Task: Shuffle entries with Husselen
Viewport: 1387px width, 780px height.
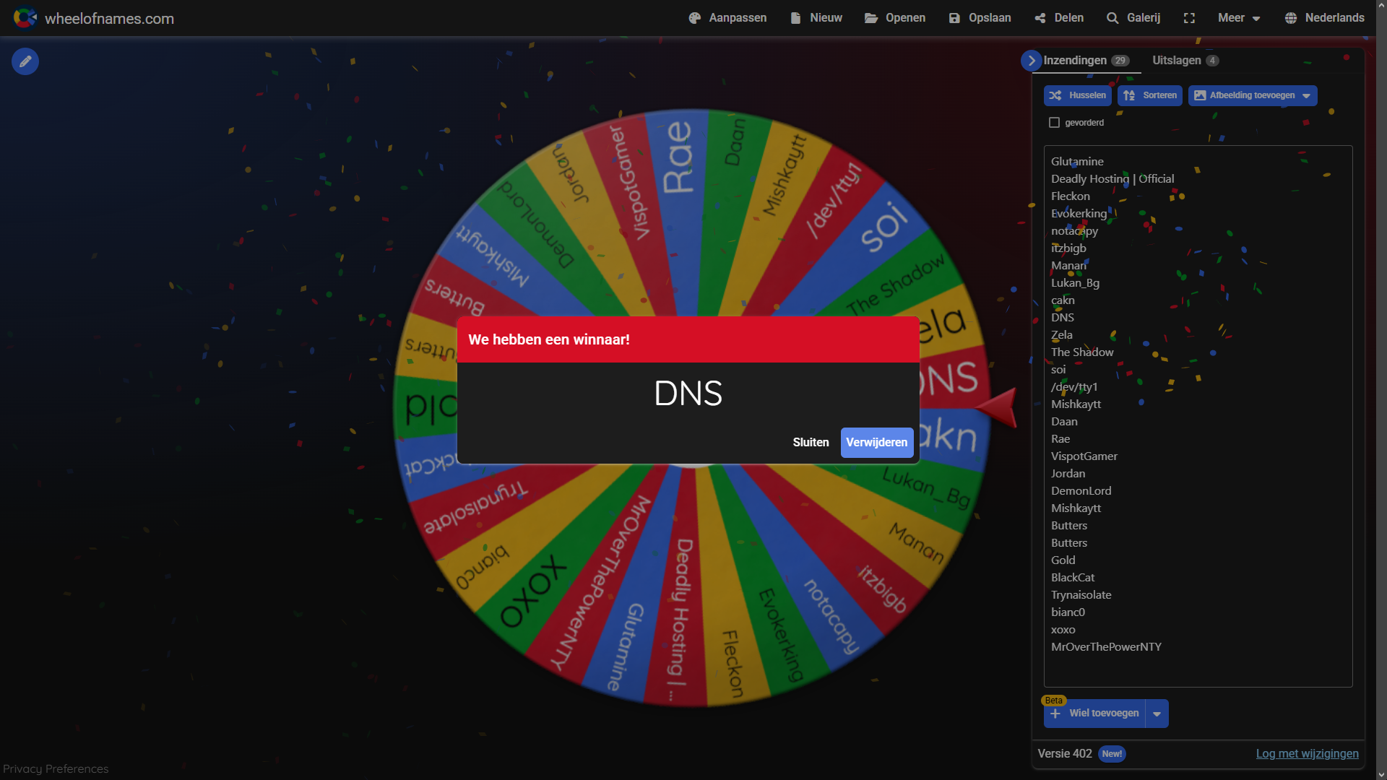Action: 1077,95
